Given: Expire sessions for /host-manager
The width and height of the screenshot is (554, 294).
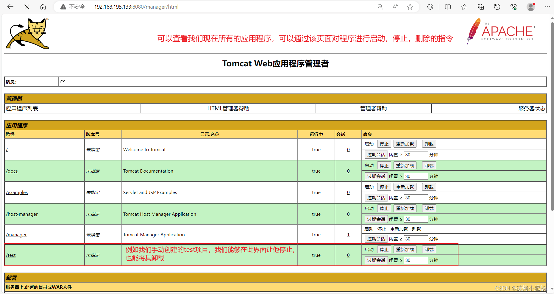Looking at the screenshot, I should (x=376, y=219).
